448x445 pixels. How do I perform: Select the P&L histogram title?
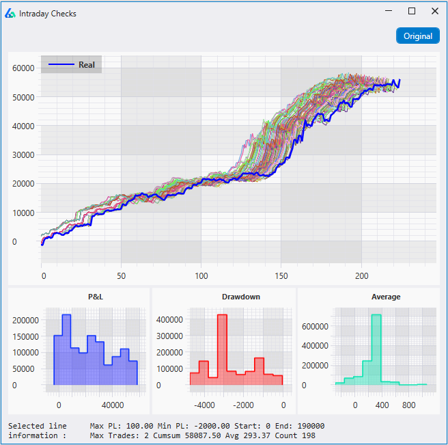click(94, 297)
